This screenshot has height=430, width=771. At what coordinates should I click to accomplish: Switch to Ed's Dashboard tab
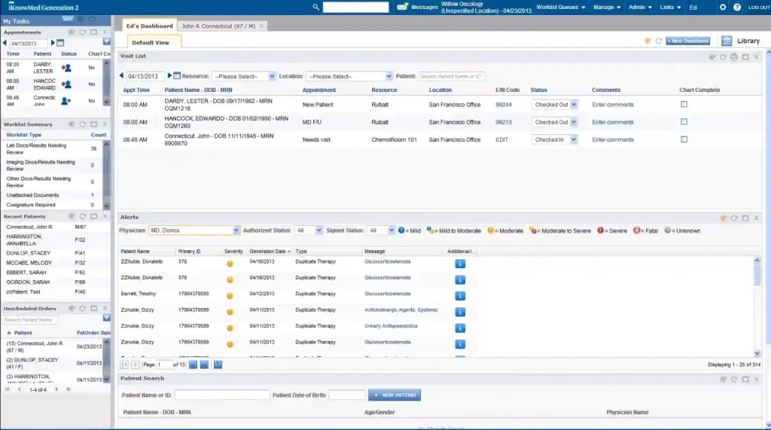tap(150, 26)
